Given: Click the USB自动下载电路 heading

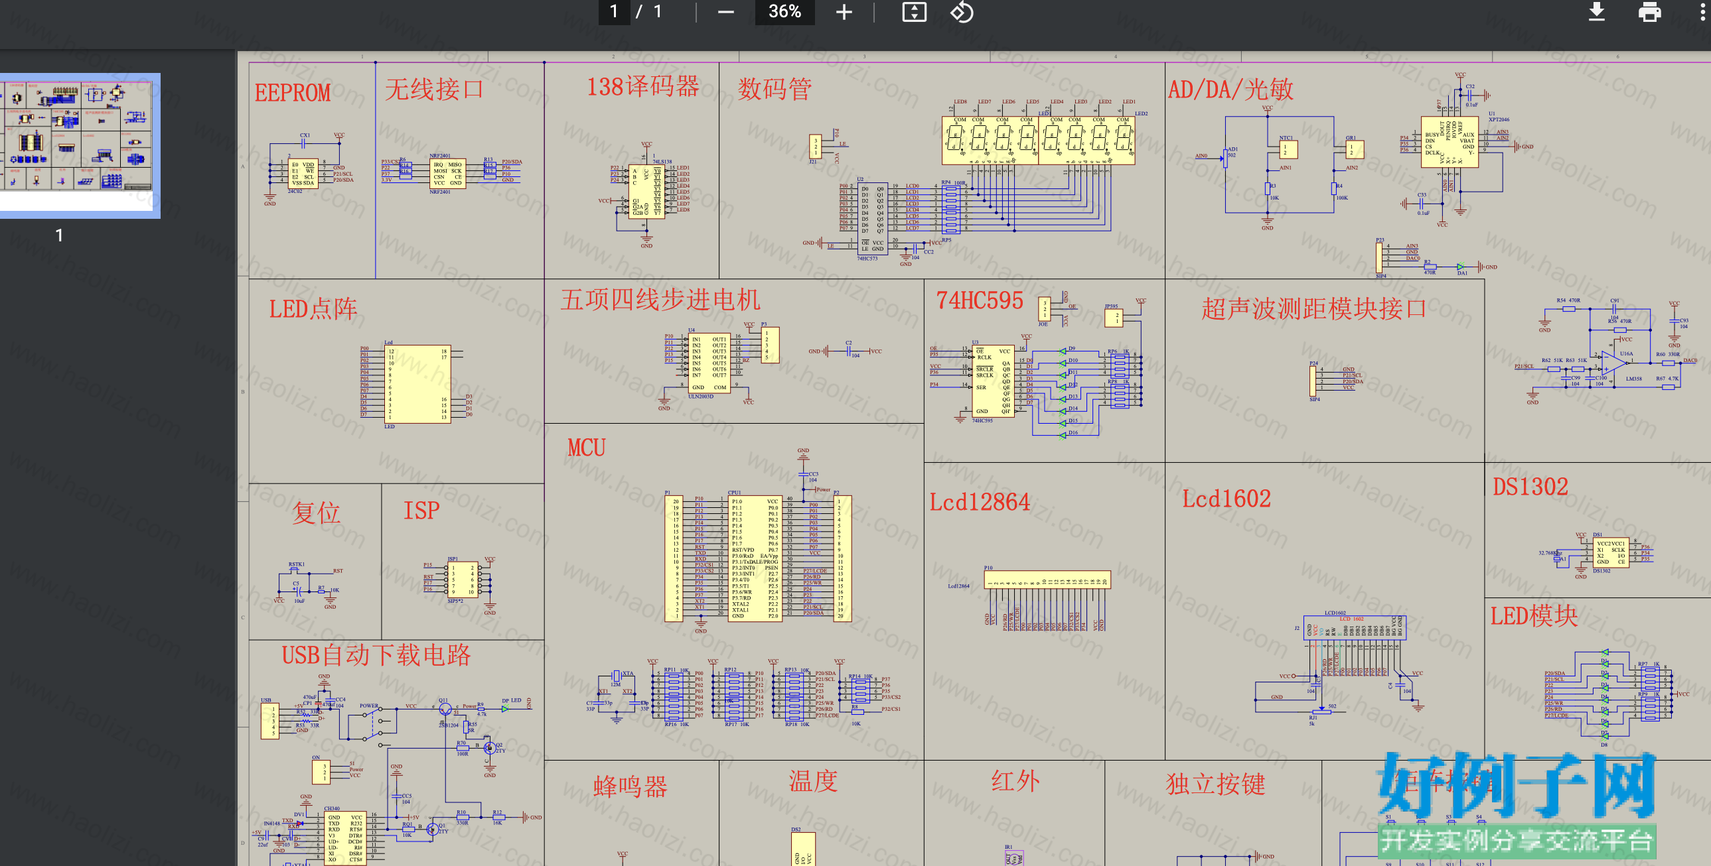Looking at the screenshot, I should (376, 656).
